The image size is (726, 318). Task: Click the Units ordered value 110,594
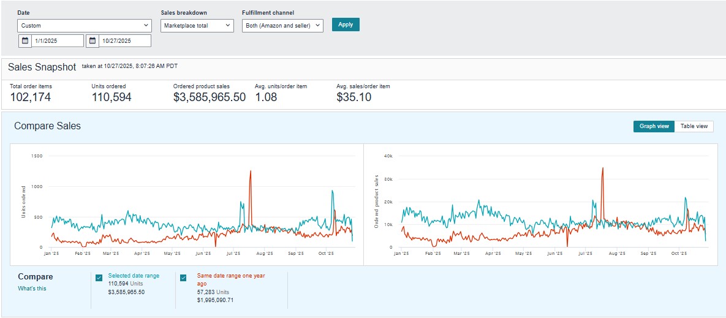point(112,97)
